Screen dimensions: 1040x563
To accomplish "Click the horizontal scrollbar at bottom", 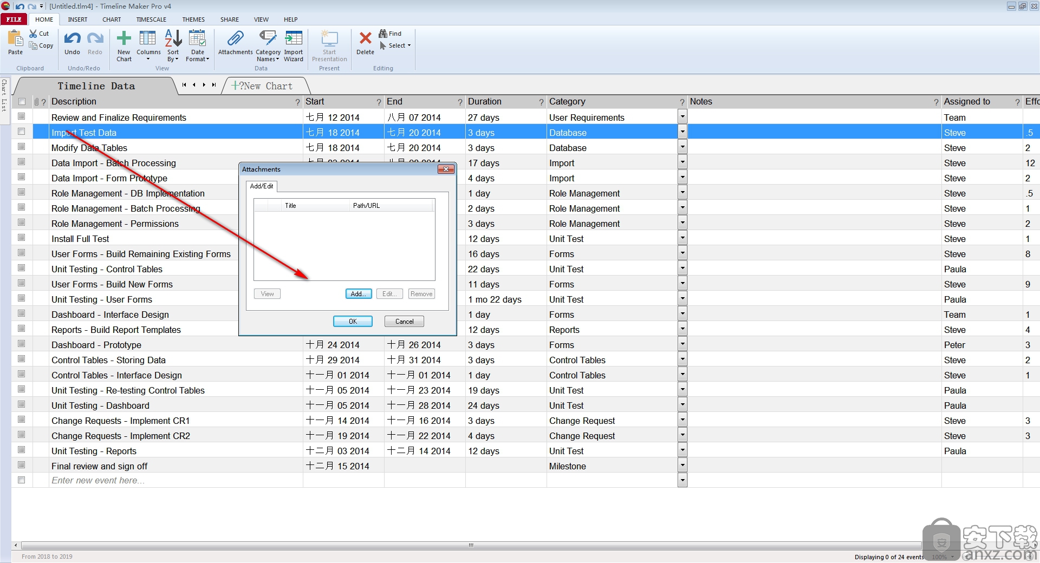I will click(470, 545).
